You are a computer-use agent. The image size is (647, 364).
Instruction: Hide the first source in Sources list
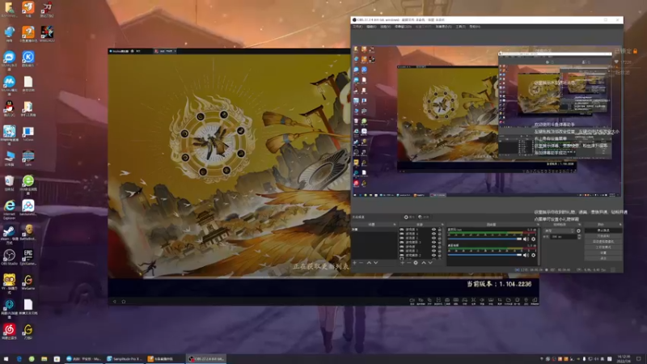pyautogui.click(x=433, y=230)
